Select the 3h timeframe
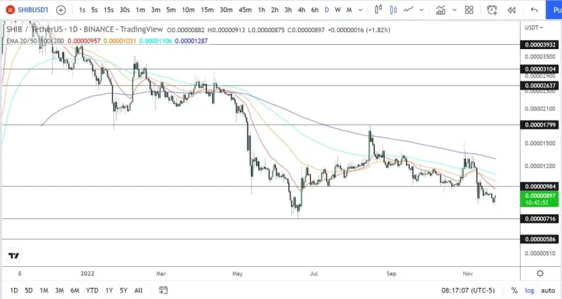Viewport: 562px width, 299px height. point(288,10)
